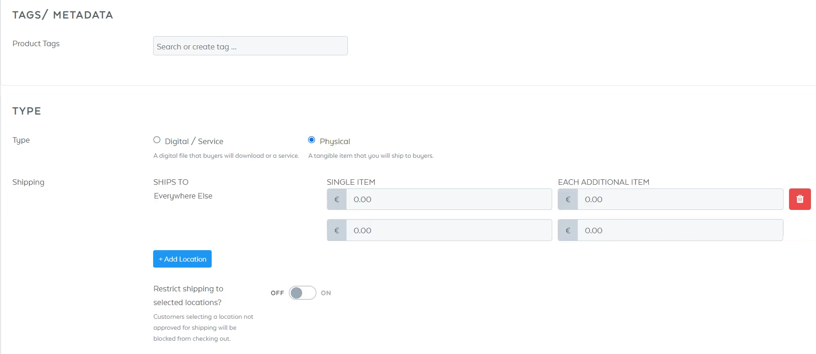Edit Everywhere Else additional item shipping price

679,199
